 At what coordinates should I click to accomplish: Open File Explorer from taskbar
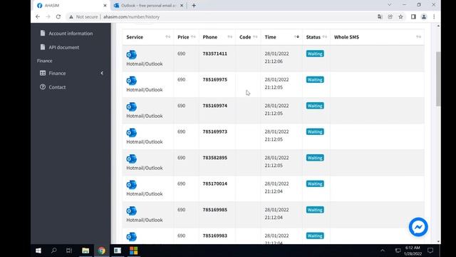(85, 251)
